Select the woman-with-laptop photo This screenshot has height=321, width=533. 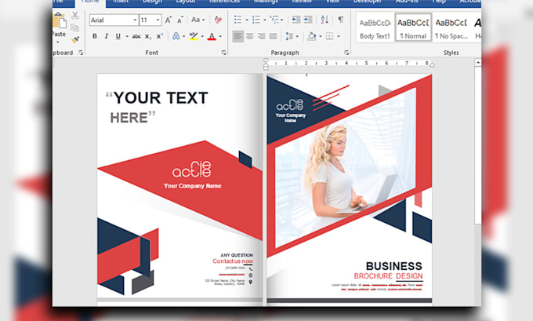click(x=346, y=167)
